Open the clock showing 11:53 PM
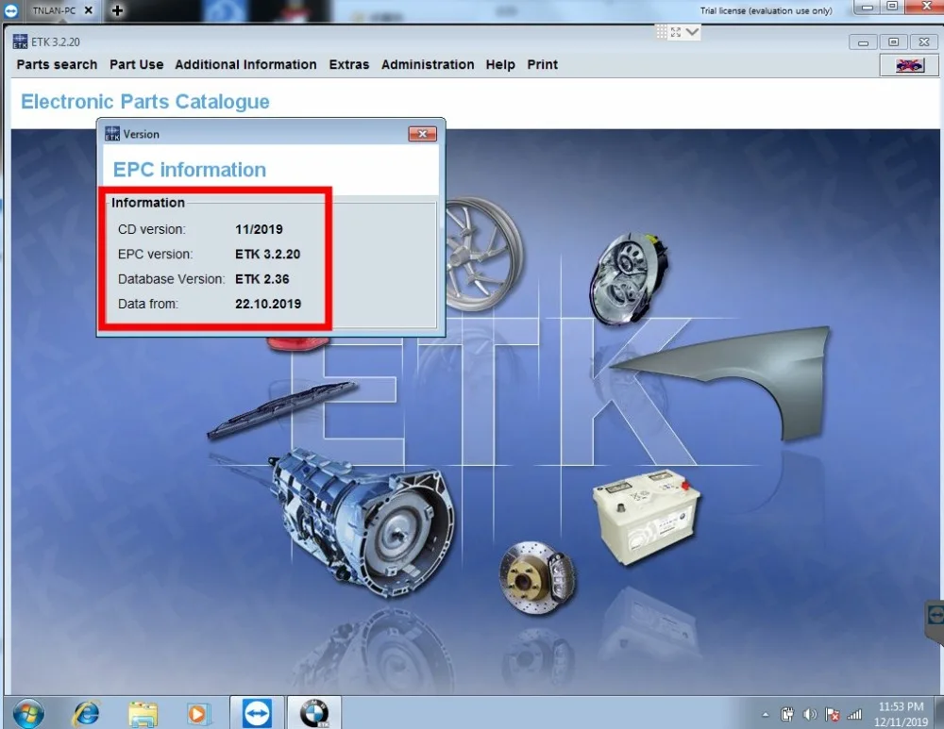This screenshot has width=944, height=729. [901, 714]
